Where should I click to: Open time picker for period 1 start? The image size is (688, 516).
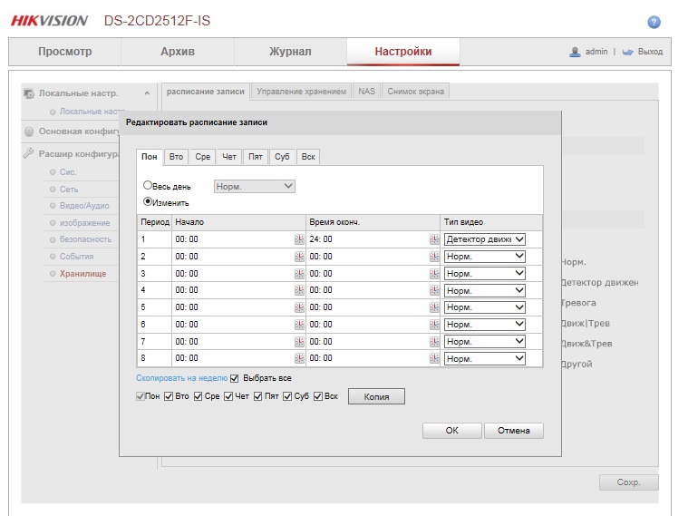299,239
